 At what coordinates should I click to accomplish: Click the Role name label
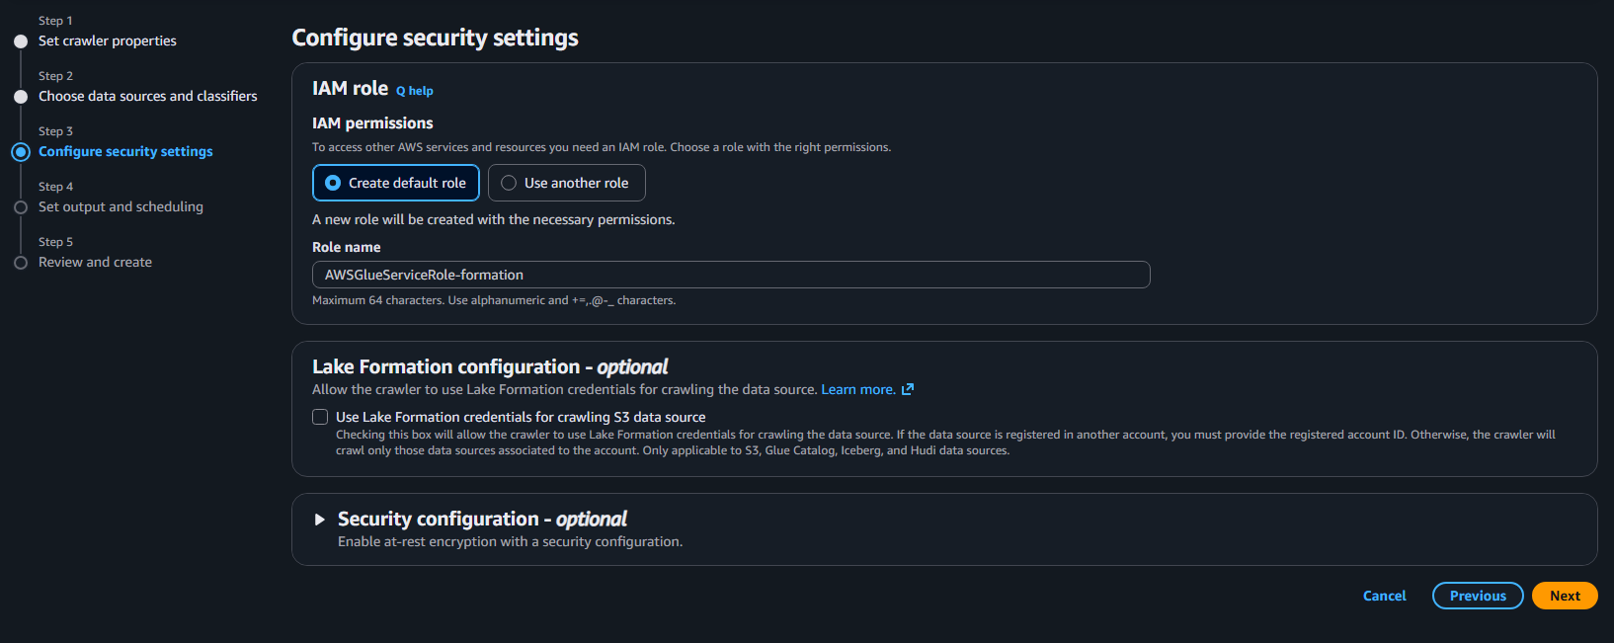[x=346, y=247]
